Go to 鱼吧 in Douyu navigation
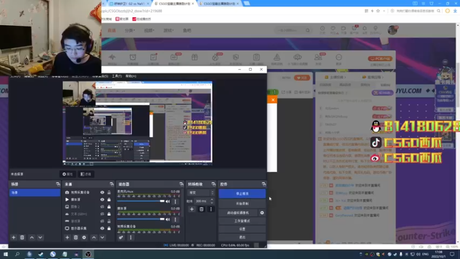The width and height of the screenshot is (460, 259). (x=187, y=31)
